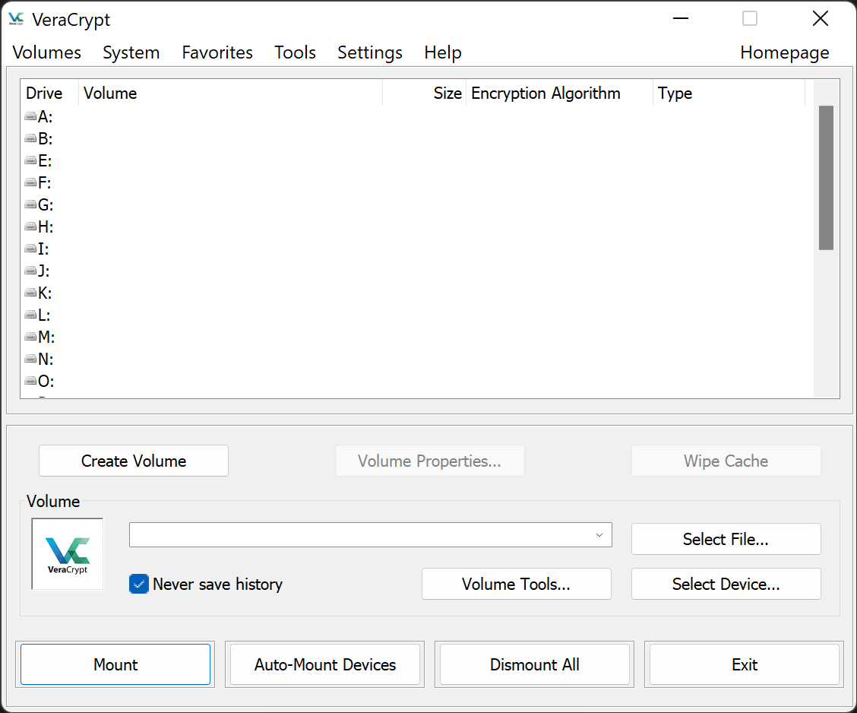The image size is (857, 713).
Task: Open the Homepage link
Action: coord(784,52)
